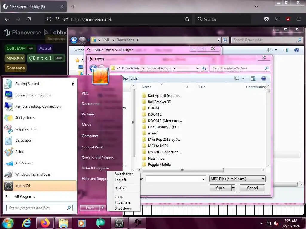This screenshot has width=306, height=229.
Task: Open Devices and Printers
Action: 98,158
